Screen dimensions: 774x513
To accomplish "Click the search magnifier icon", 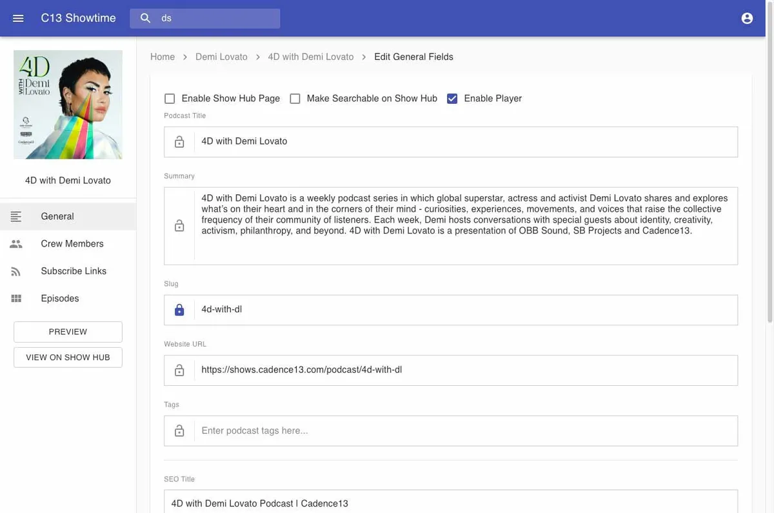I will point(146,18).
